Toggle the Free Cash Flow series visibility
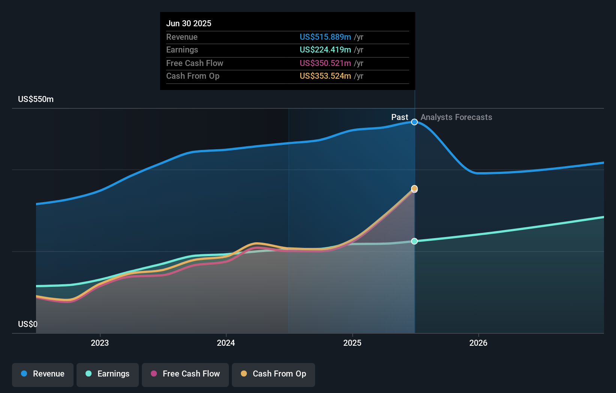 [x=185, y=374]
